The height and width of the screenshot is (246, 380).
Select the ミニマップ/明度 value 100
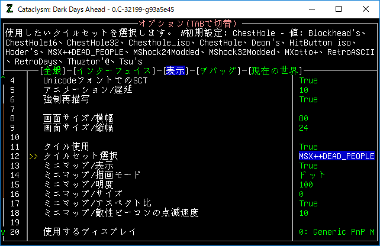[x=306, y=184]
